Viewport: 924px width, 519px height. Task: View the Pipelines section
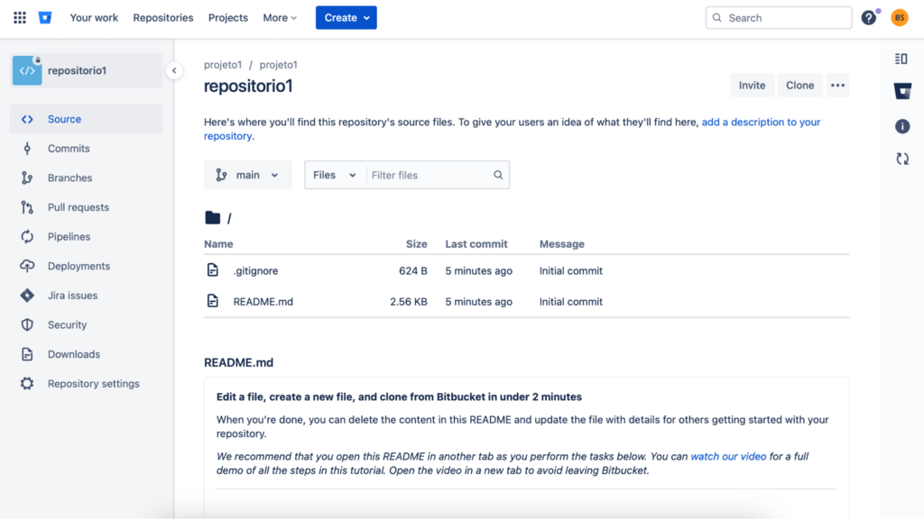pos(71,236)
